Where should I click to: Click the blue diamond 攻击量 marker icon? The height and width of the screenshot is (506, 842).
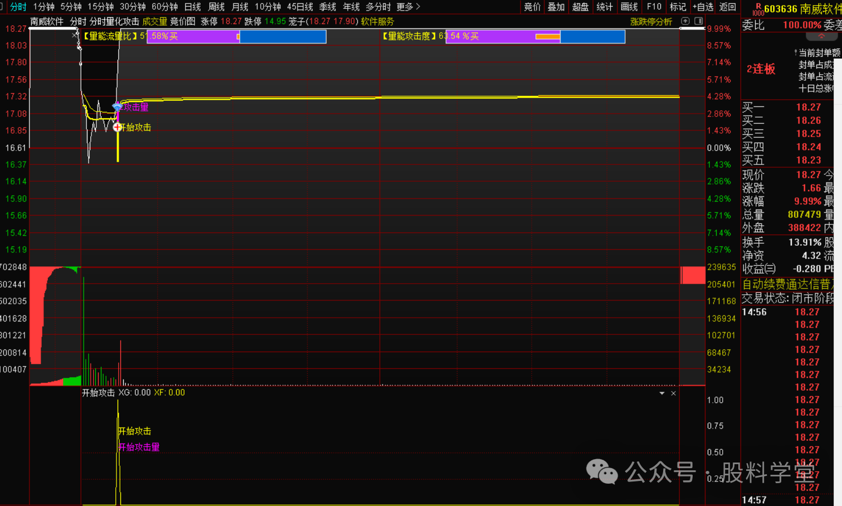(117, 106)
